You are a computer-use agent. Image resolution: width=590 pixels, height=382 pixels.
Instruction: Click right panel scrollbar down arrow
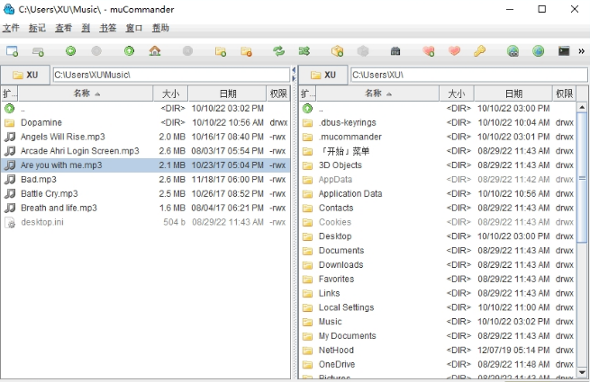(582, 373)
